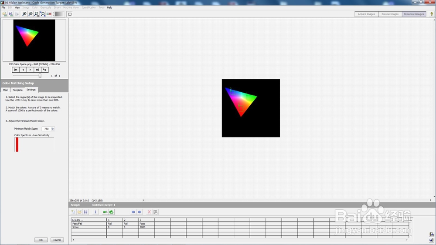Click the gray gradient palette selector
Viewport: 436px width, 245px height.
tap(59, 14)
